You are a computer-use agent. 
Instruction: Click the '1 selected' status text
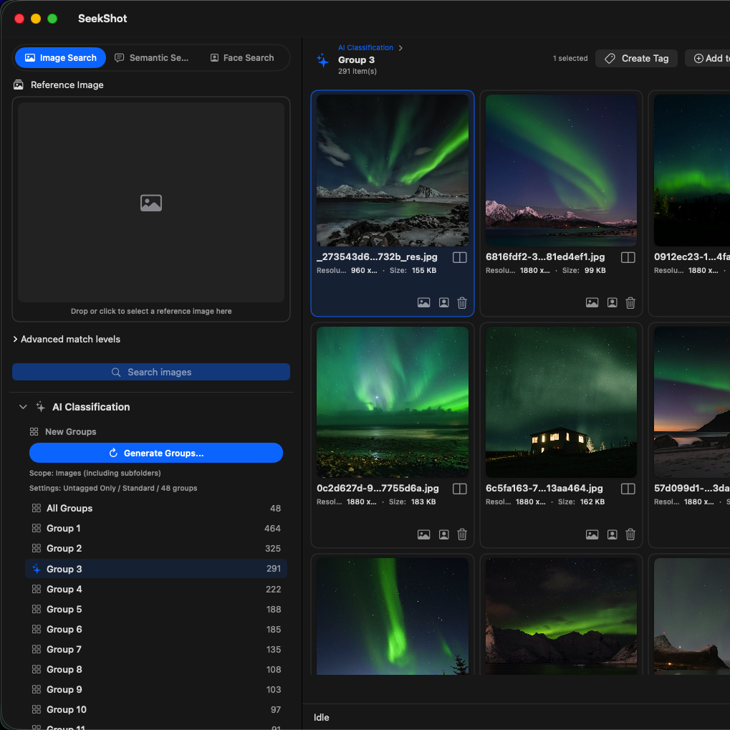click(570, 58)
